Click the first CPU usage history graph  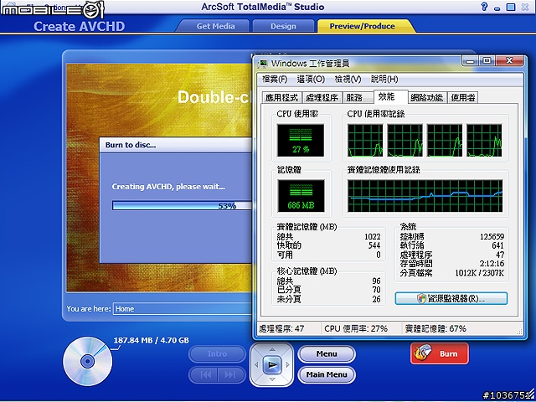[365, 140]
